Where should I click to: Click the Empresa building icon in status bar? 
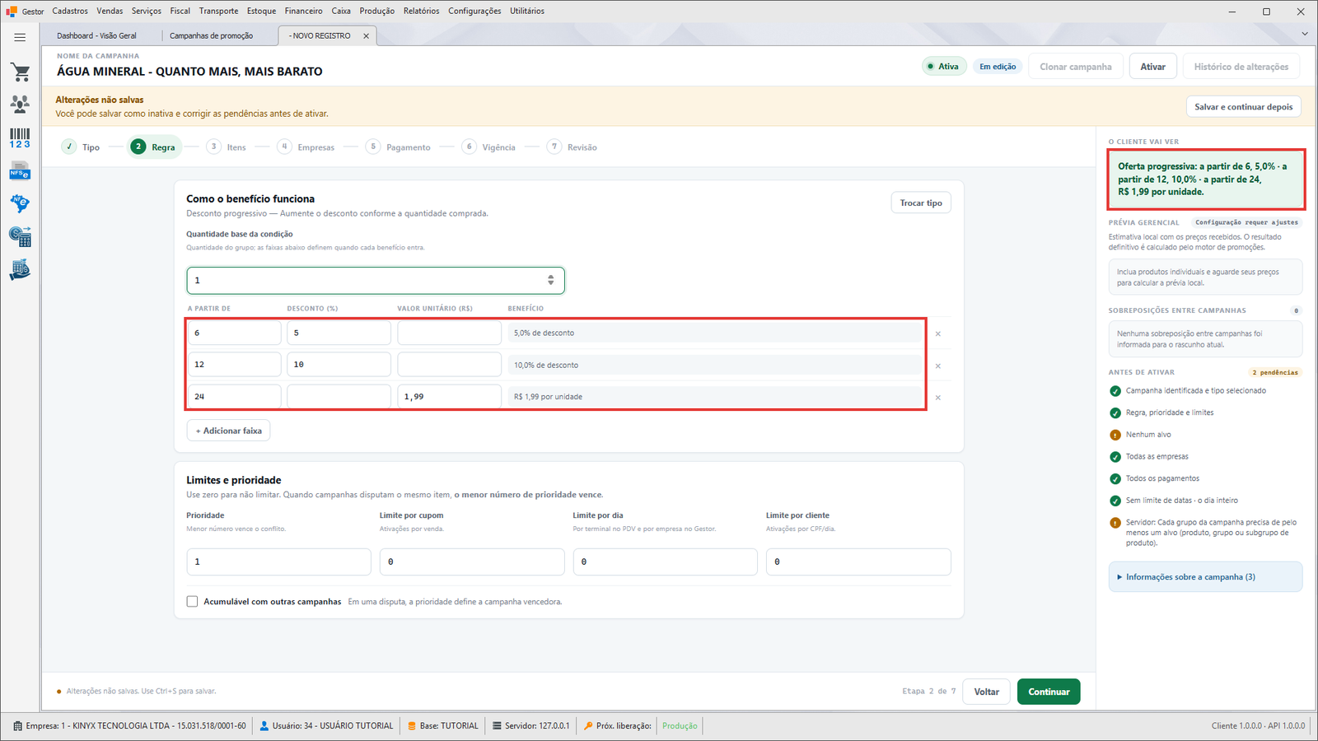pyautogui.click(x=18, y=726)
